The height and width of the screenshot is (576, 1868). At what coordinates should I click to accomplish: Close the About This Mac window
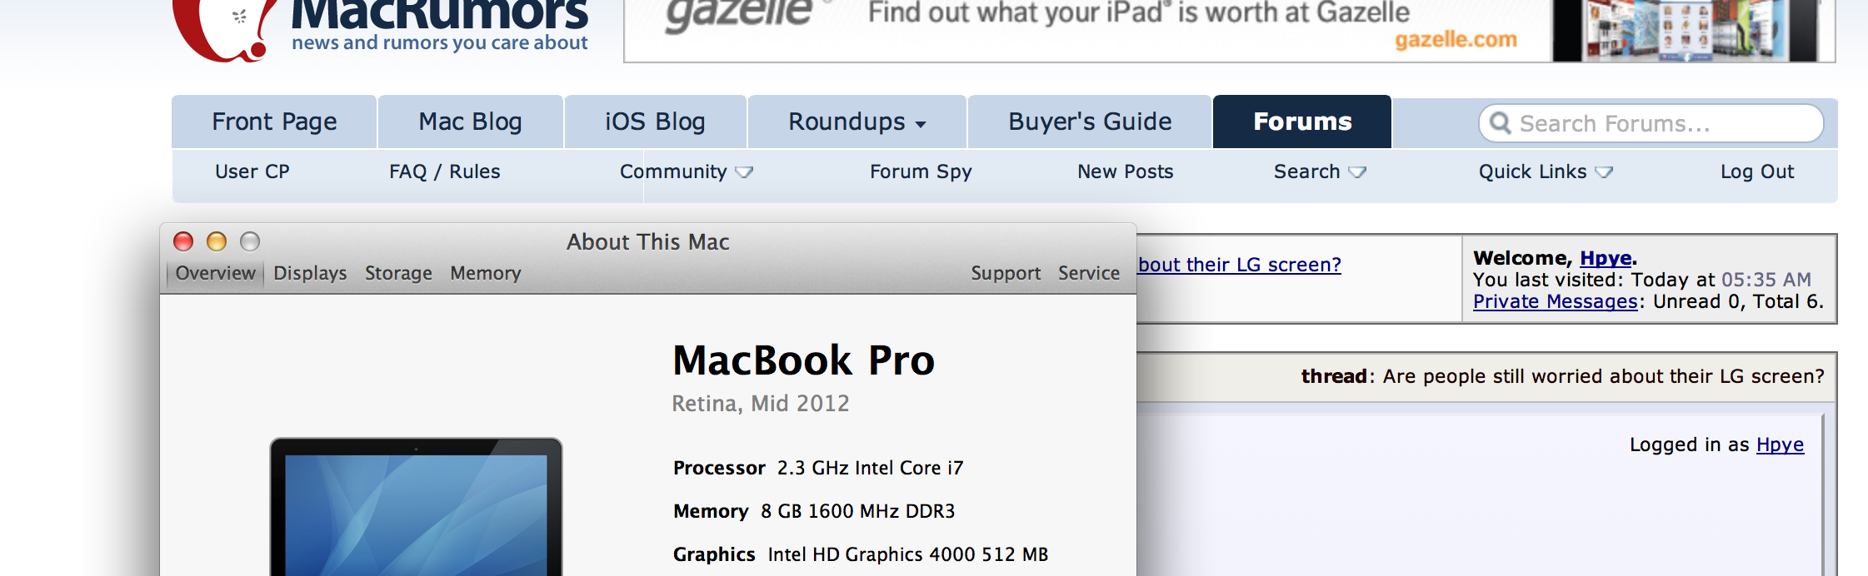point(183,241)
